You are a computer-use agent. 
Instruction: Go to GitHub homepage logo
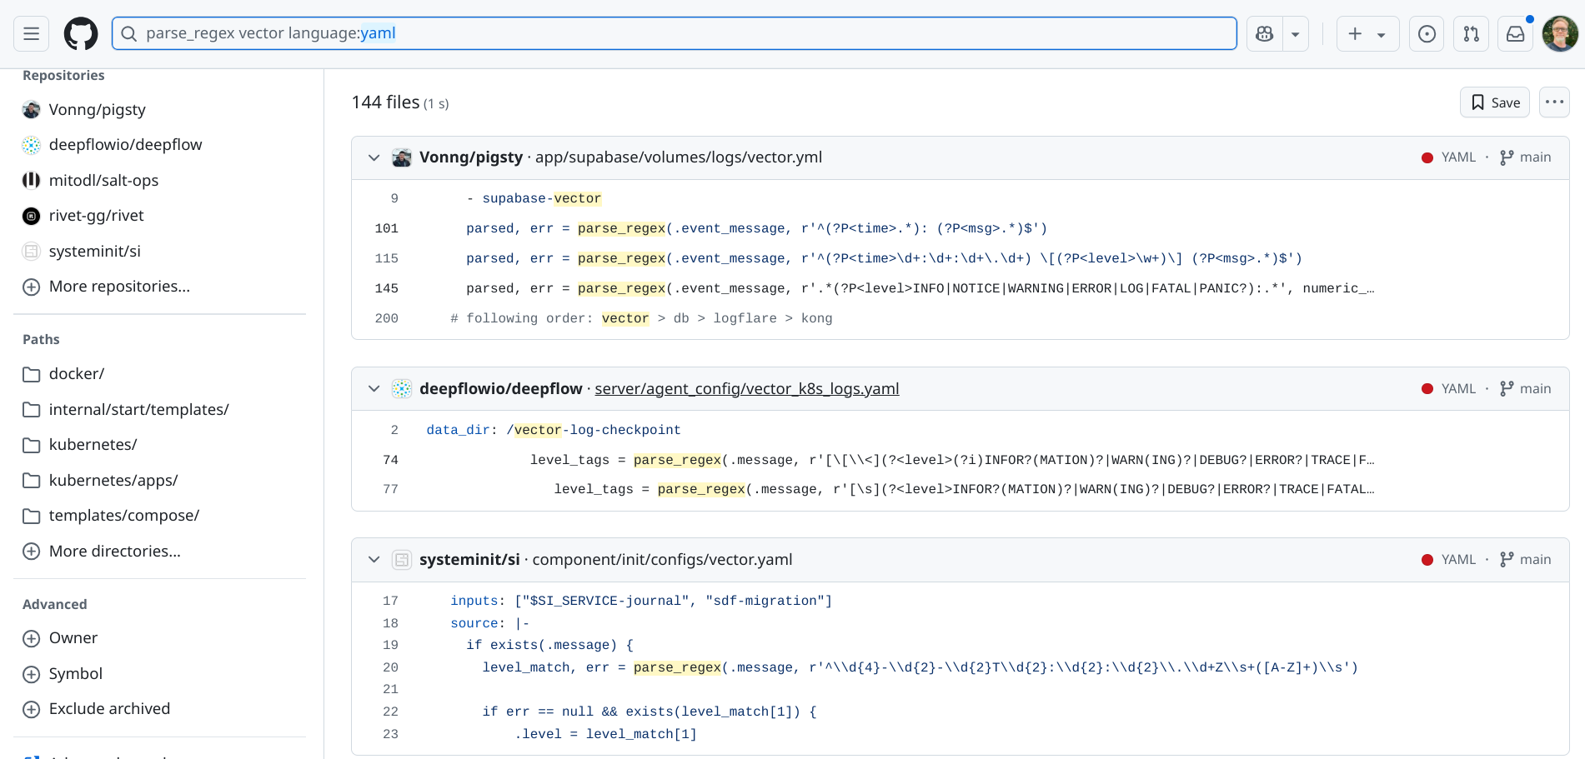(x=81, y=34)
